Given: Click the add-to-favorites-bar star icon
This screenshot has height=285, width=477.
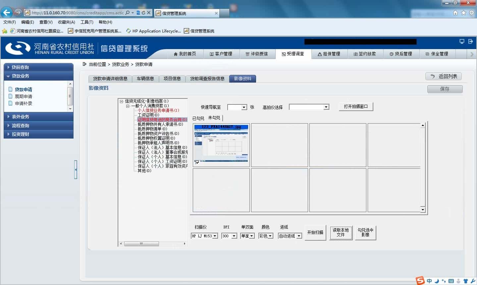Looking at the screenshot, I should pyautogui.click(x=5, y=31).
